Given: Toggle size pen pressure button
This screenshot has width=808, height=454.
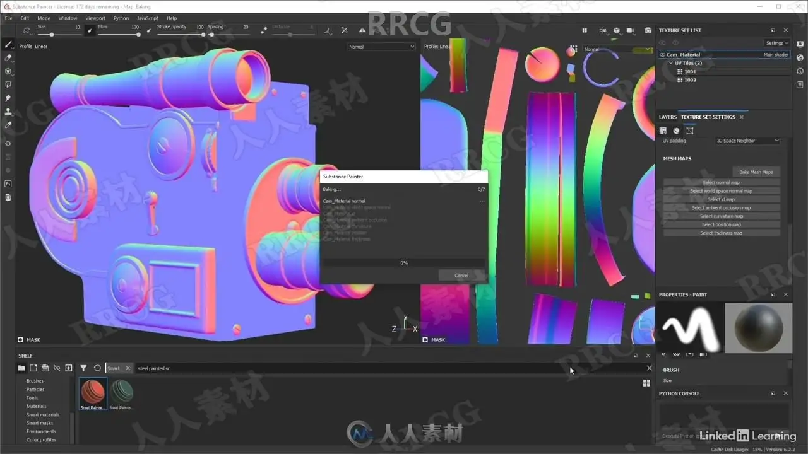Looking at the screenshot, I should pos(90,30).
